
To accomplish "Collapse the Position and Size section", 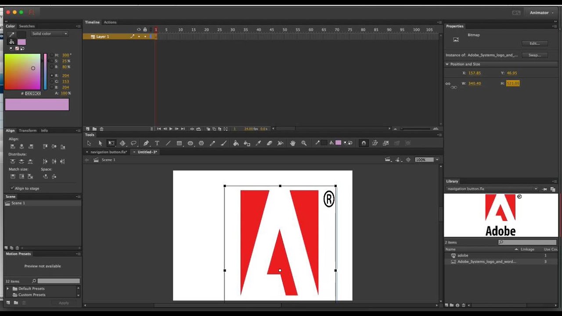I will point(447,64).
